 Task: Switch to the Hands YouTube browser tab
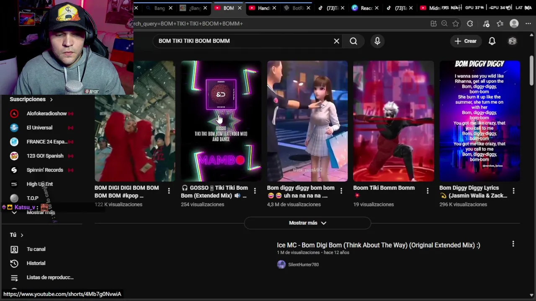pos(262,8)
